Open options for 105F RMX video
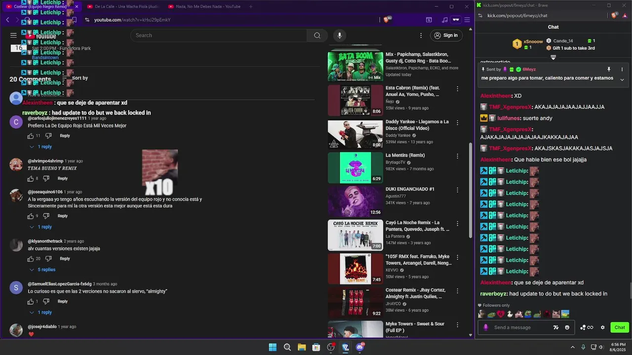Viewport: 632px width, 355px height. pos(457,257)
